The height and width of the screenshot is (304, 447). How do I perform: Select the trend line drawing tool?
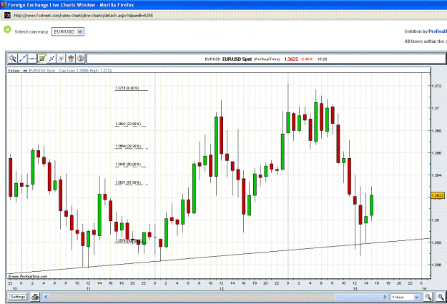click(22, 59)
